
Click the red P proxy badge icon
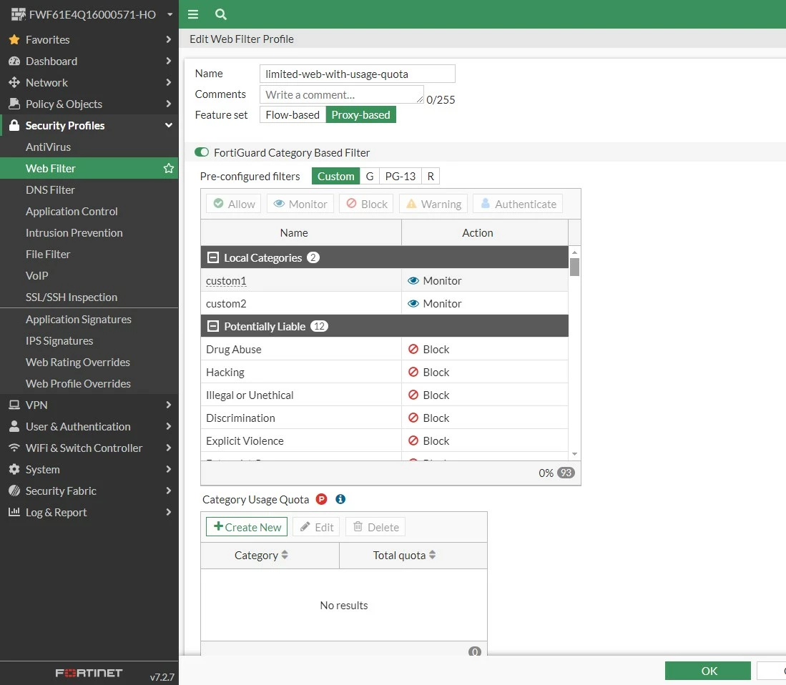tap(321, 499)
